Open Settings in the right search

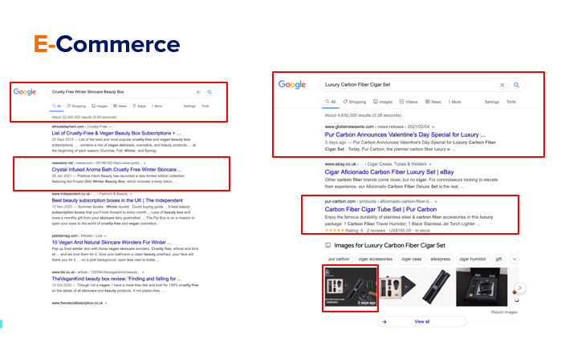point(492,102)
